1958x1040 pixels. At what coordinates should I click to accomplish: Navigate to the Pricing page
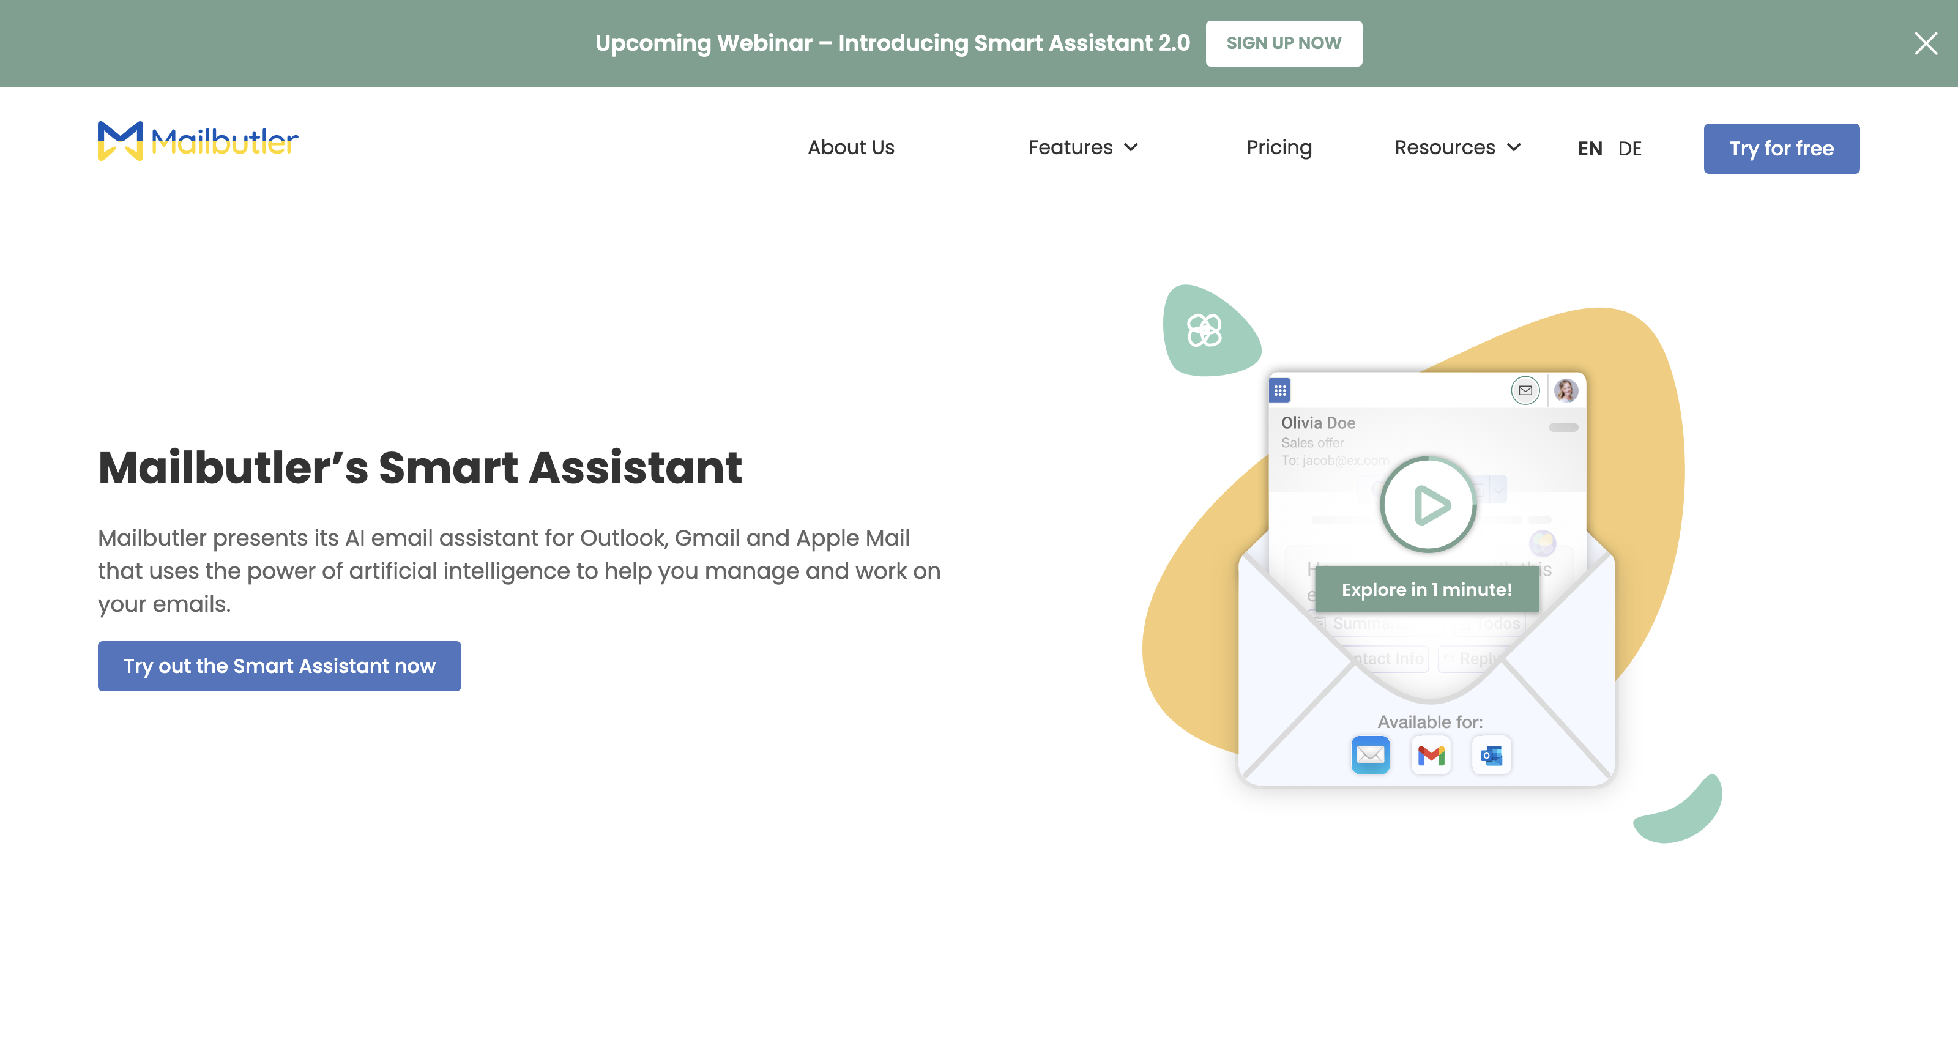coord(1279,147)
